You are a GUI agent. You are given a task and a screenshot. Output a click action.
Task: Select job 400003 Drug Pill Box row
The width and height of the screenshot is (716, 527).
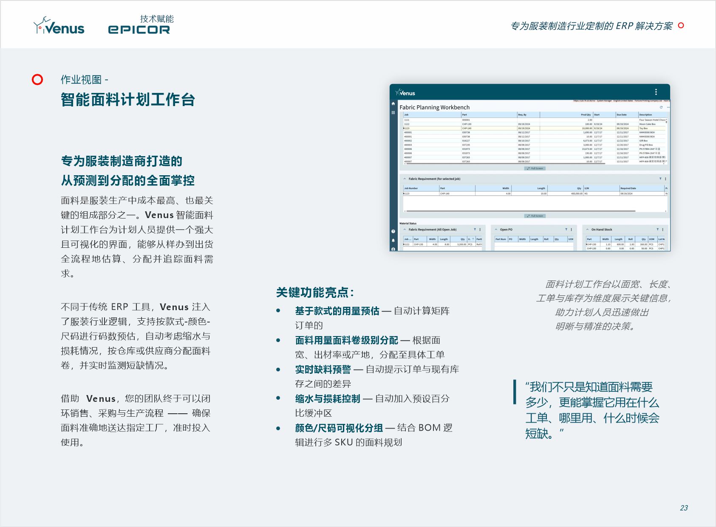[535, 145]
